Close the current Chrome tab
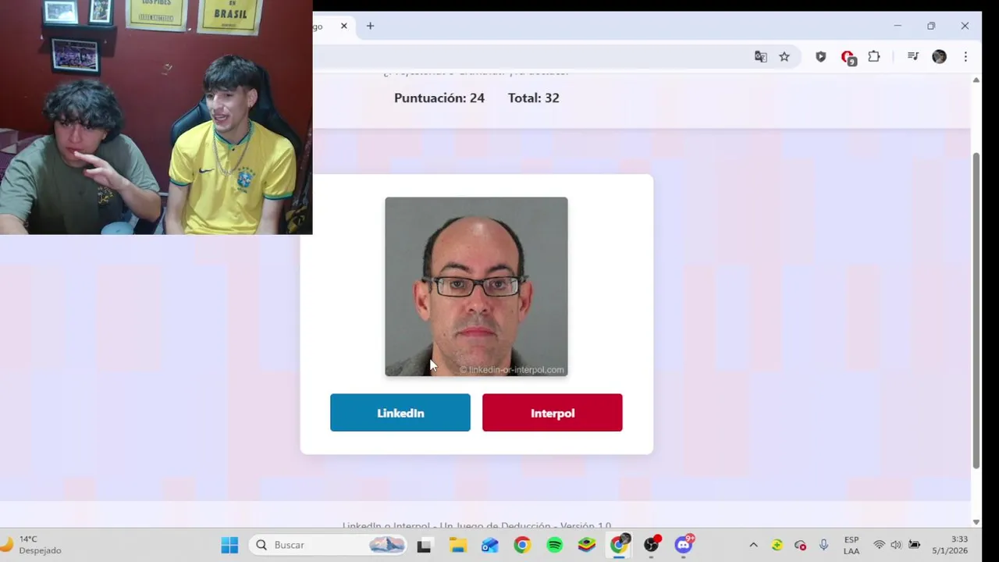 343,26
